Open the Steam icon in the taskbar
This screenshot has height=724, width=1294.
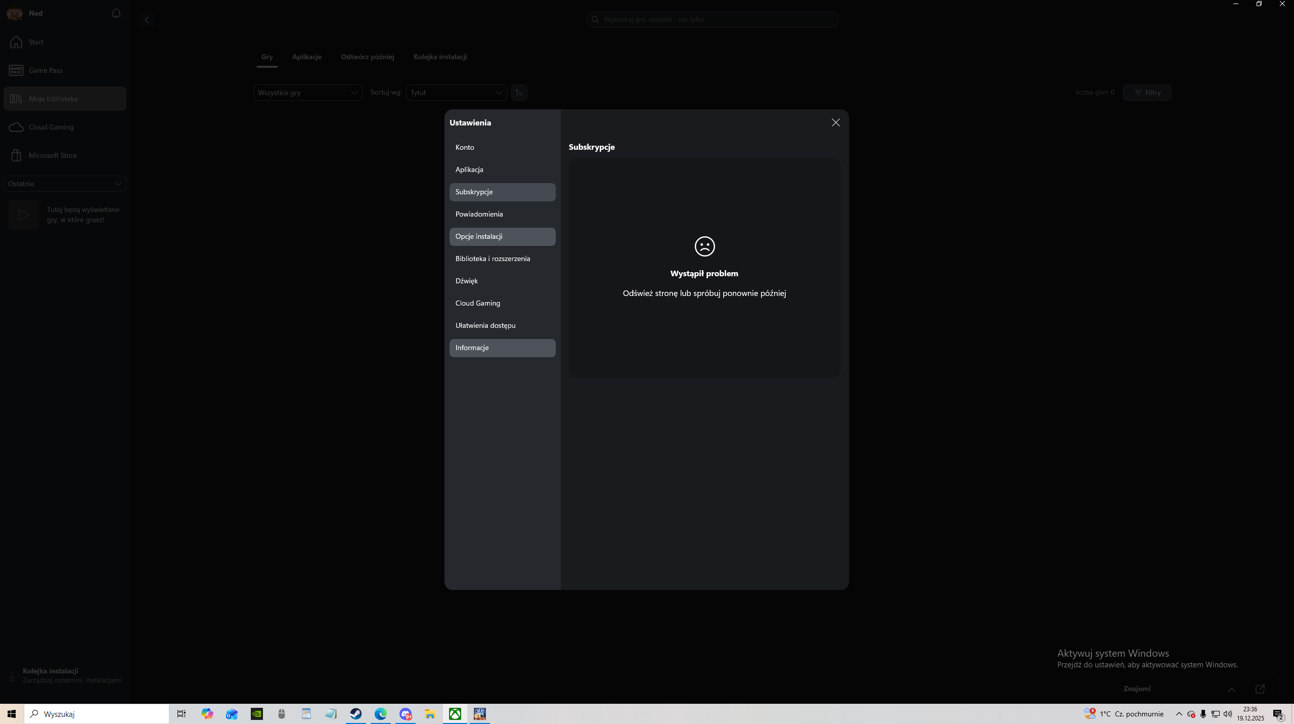(356, 714)
